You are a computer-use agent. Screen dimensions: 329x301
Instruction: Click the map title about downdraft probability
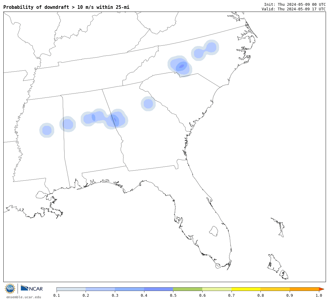tap(66, 7)
